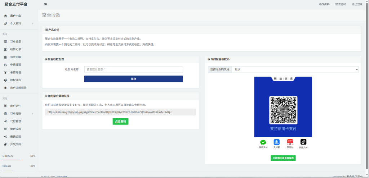Click the 支付宝 blue icon

(276, 142)
